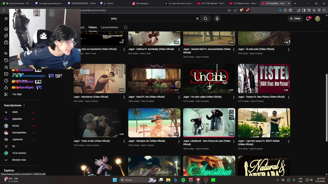Open browser extensions puzzle icon
This screenshot has width=328, height=184.
(285, 10)
